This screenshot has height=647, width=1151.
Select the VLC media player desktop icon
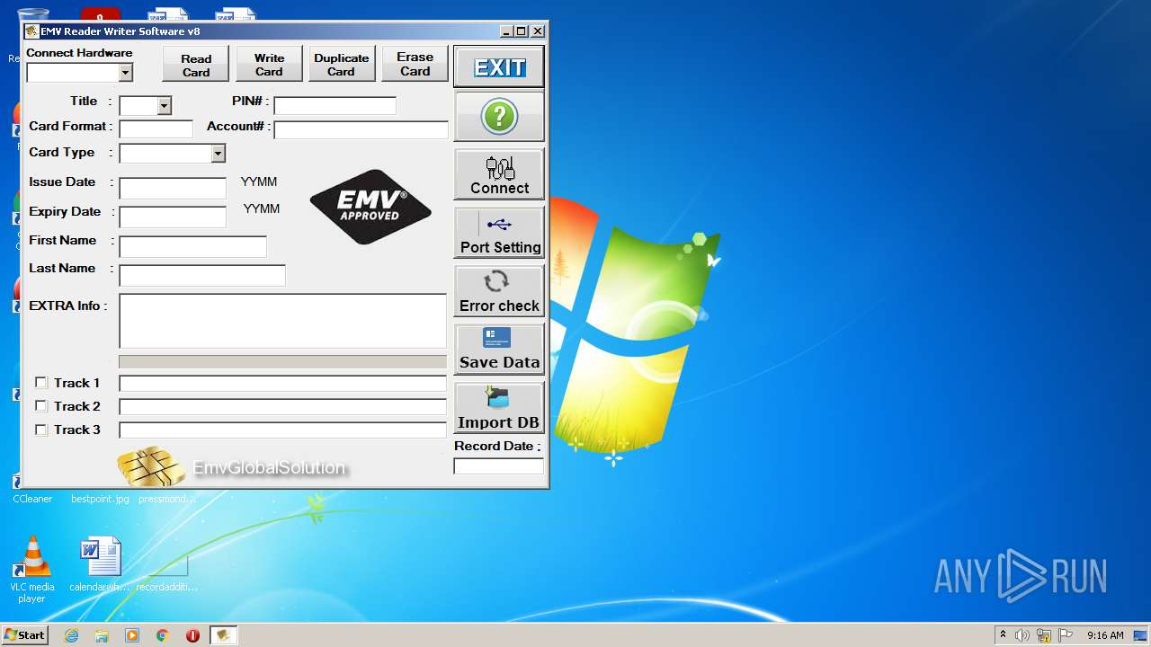31,571
